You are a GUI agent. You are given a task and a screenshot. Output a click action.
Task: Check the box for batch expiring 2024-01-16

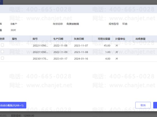[x=2, y=58]
